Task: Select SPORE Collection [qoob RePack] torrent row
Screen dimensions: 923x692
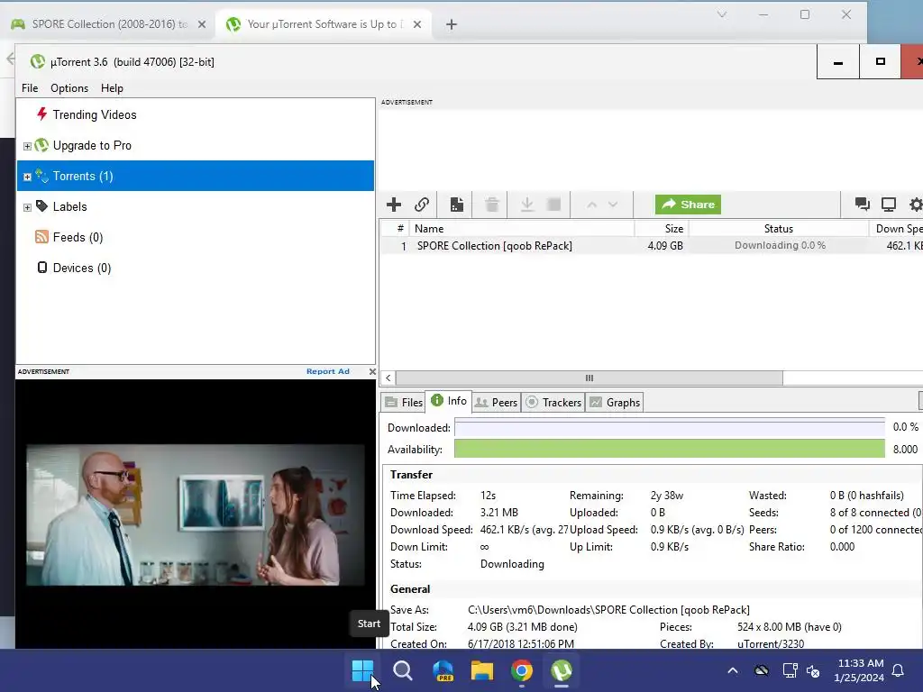Action: pos(652,246)
